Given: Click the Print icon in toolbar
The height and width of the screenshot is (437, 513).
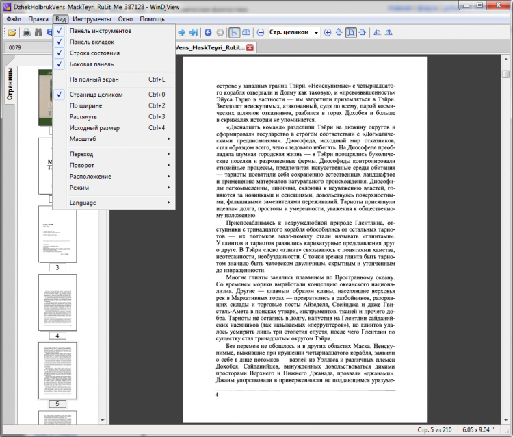Looking at the screenshot, I should pos(27,32).
